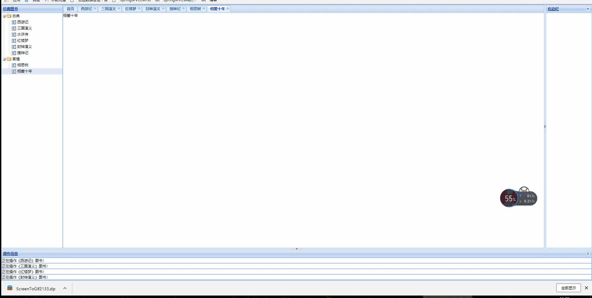
Task: Click the log line 正在操作《三国演义》图书!
Action: tap(25, 266)
